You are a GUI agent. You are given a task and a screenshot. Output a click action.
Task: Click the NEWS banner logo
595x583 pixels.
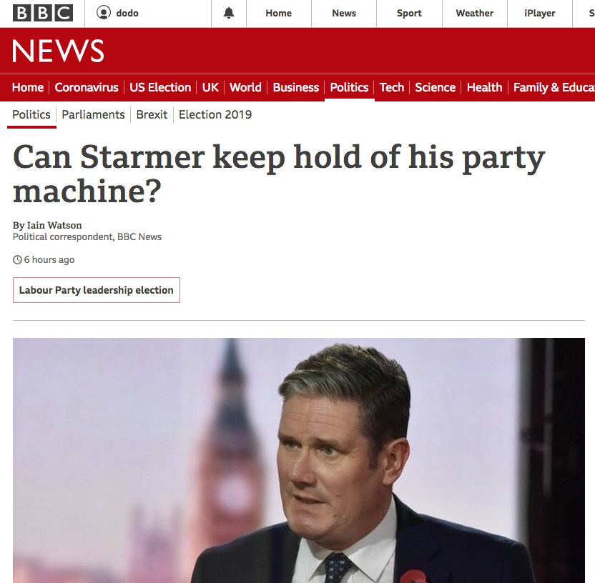58,51
